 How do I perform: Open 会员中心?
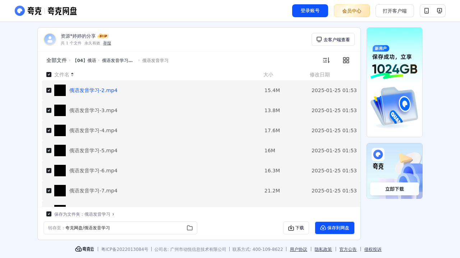click(352, 11)
